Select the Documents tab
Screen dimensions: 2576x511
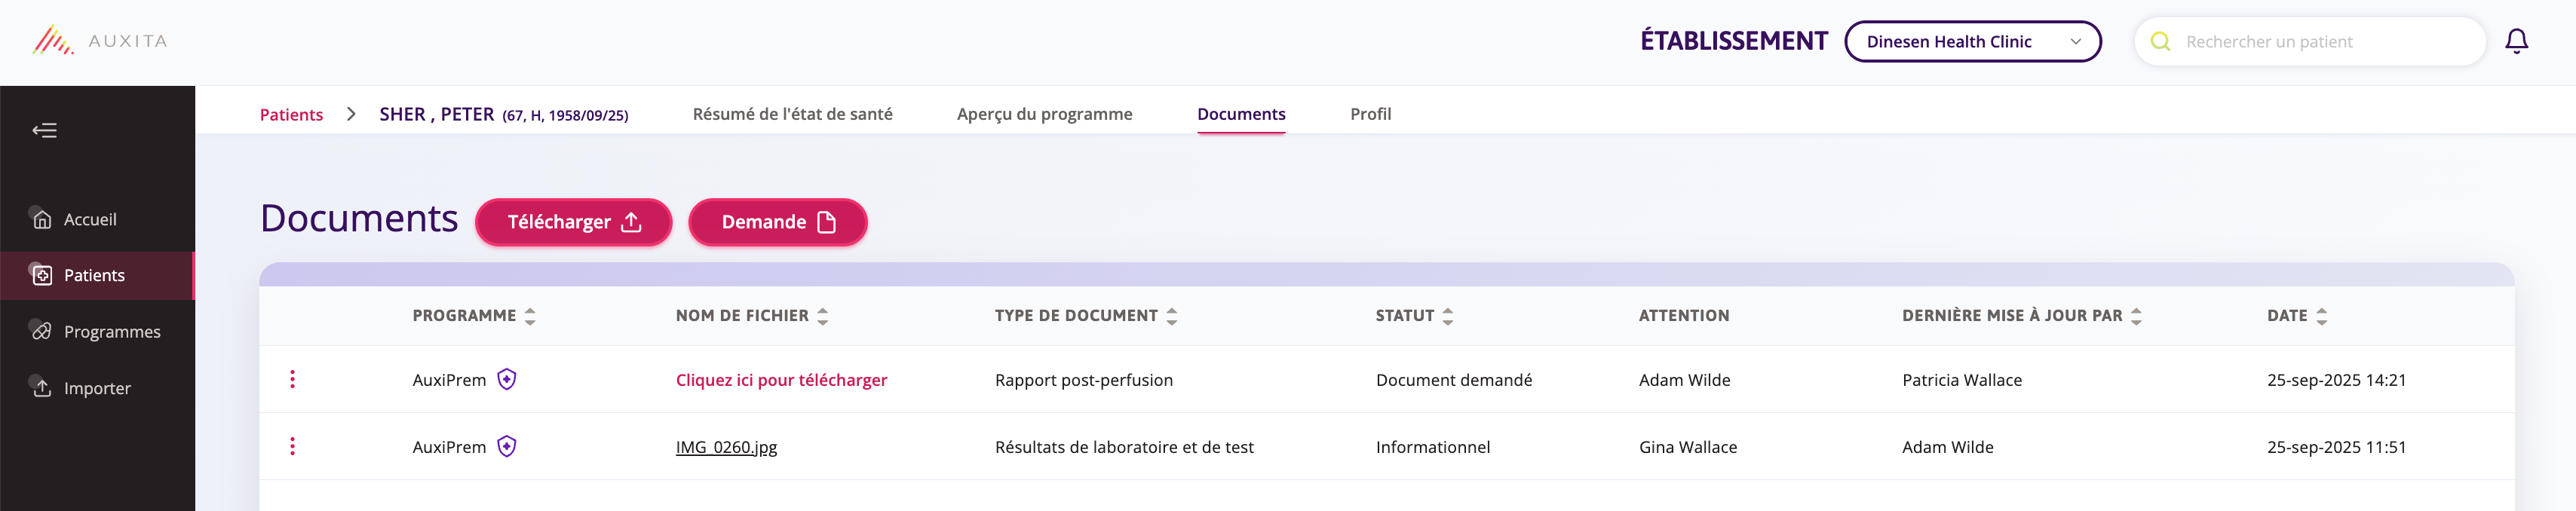tap(1241, 114)
